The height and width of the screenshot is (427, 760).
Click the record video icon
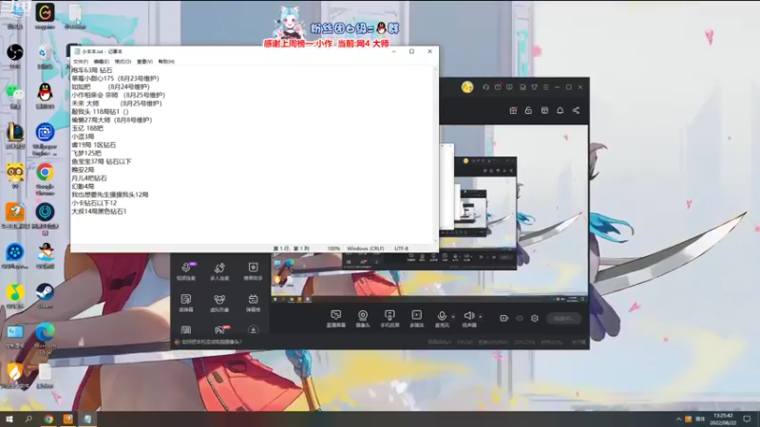point(504,318)
